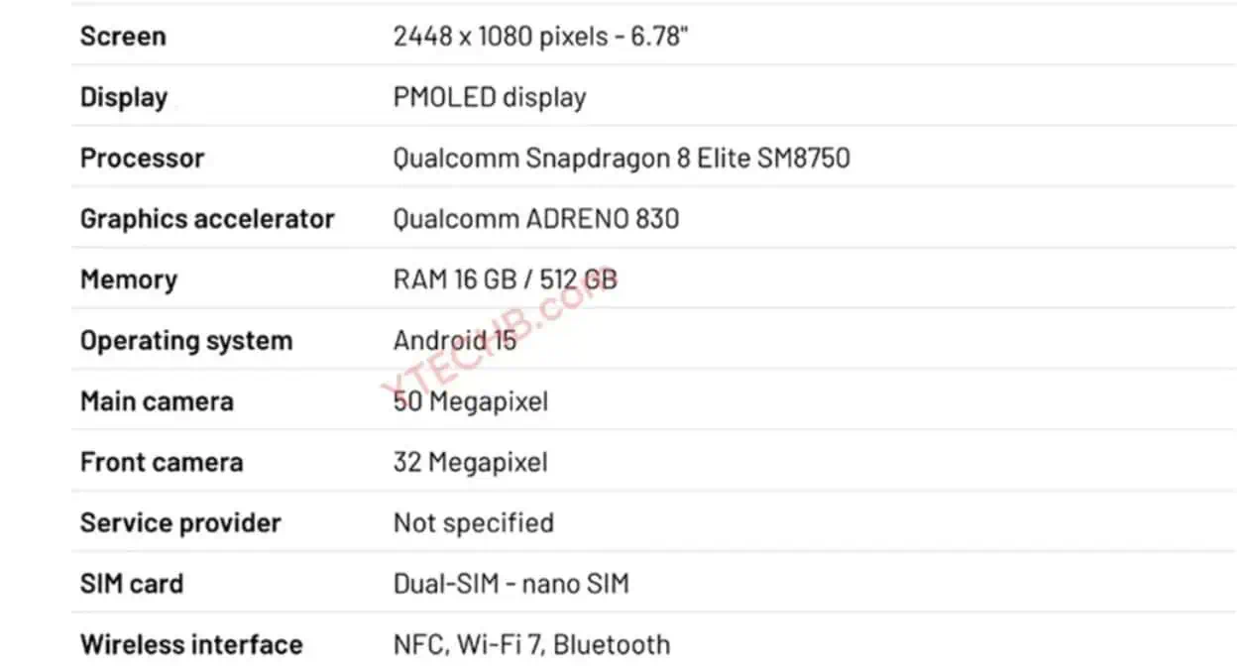
Task: Click the "Processor" row label
Action: pos(142,158)
